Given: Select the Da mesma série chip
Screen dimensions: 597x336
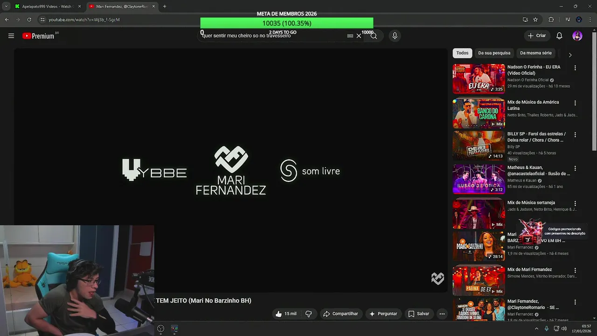Looking at the screenshot, I should tap(536, 53).
